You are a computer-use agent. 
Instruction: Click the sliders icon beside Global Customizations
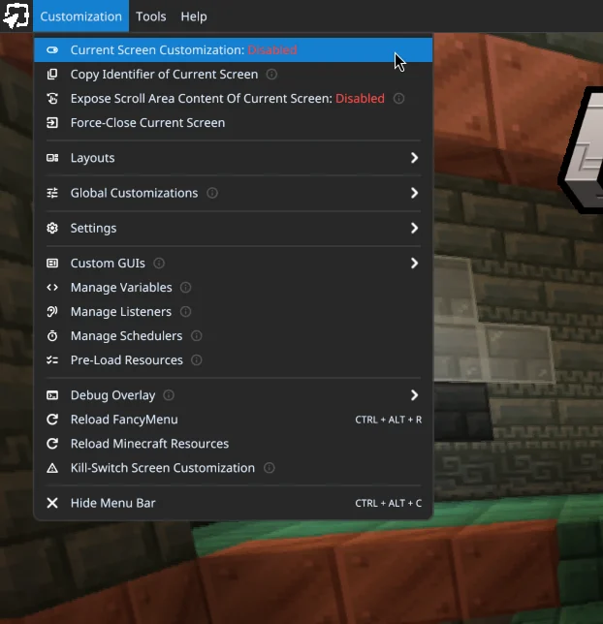(52, 193)
